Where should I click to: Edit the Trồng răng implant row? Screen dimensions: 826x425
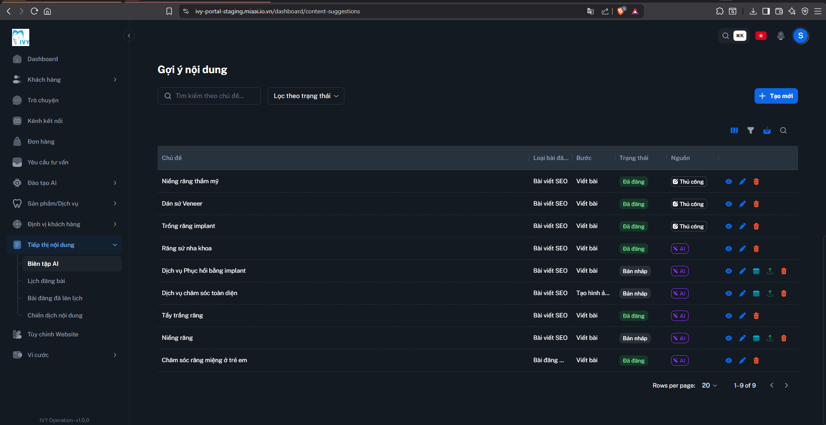point(742,226)
